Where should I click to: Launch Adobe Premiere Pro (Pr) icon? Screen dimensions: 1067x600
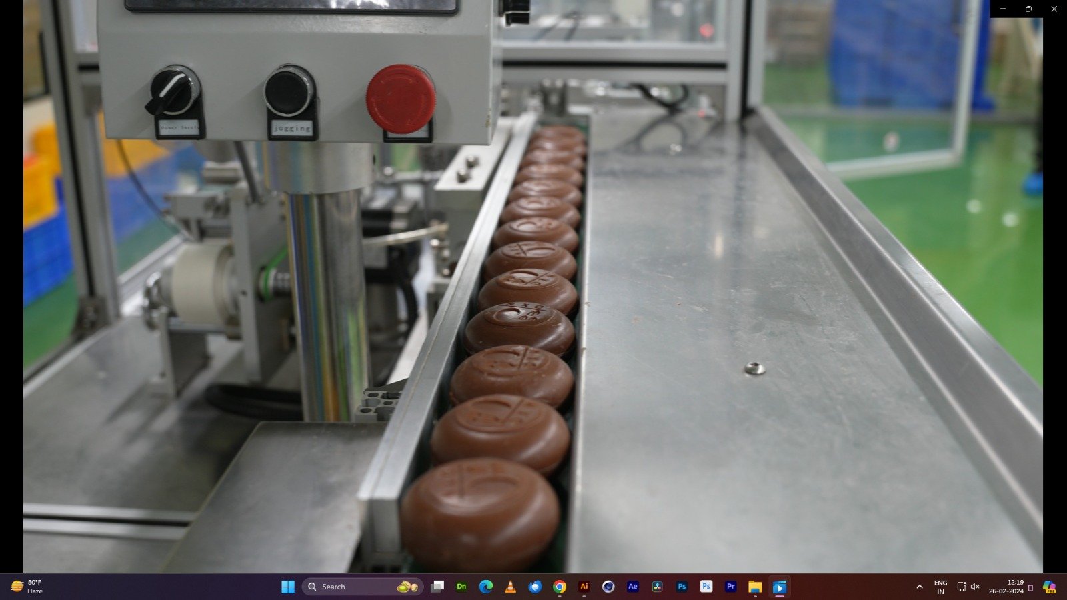click(x=731, y=587)
